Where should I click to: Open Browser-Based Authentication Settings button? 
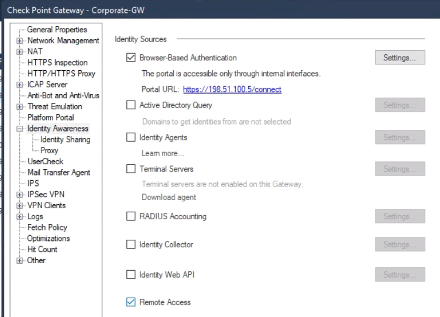tap(400, 57)
